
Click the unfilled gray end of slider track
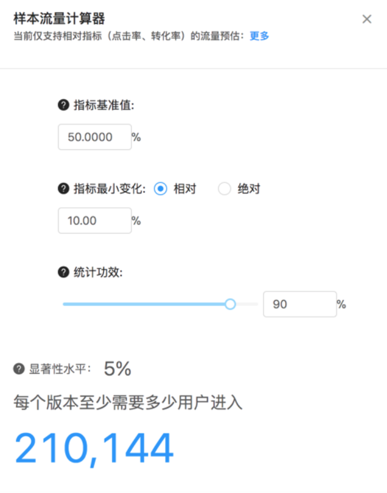click(x=247, y=304)
